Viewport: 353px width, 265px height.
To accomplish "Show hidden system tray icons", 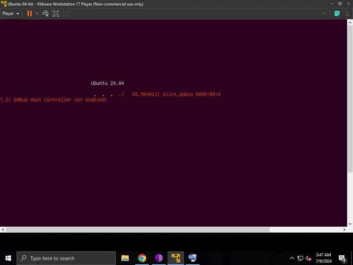I will click(292, 258).
